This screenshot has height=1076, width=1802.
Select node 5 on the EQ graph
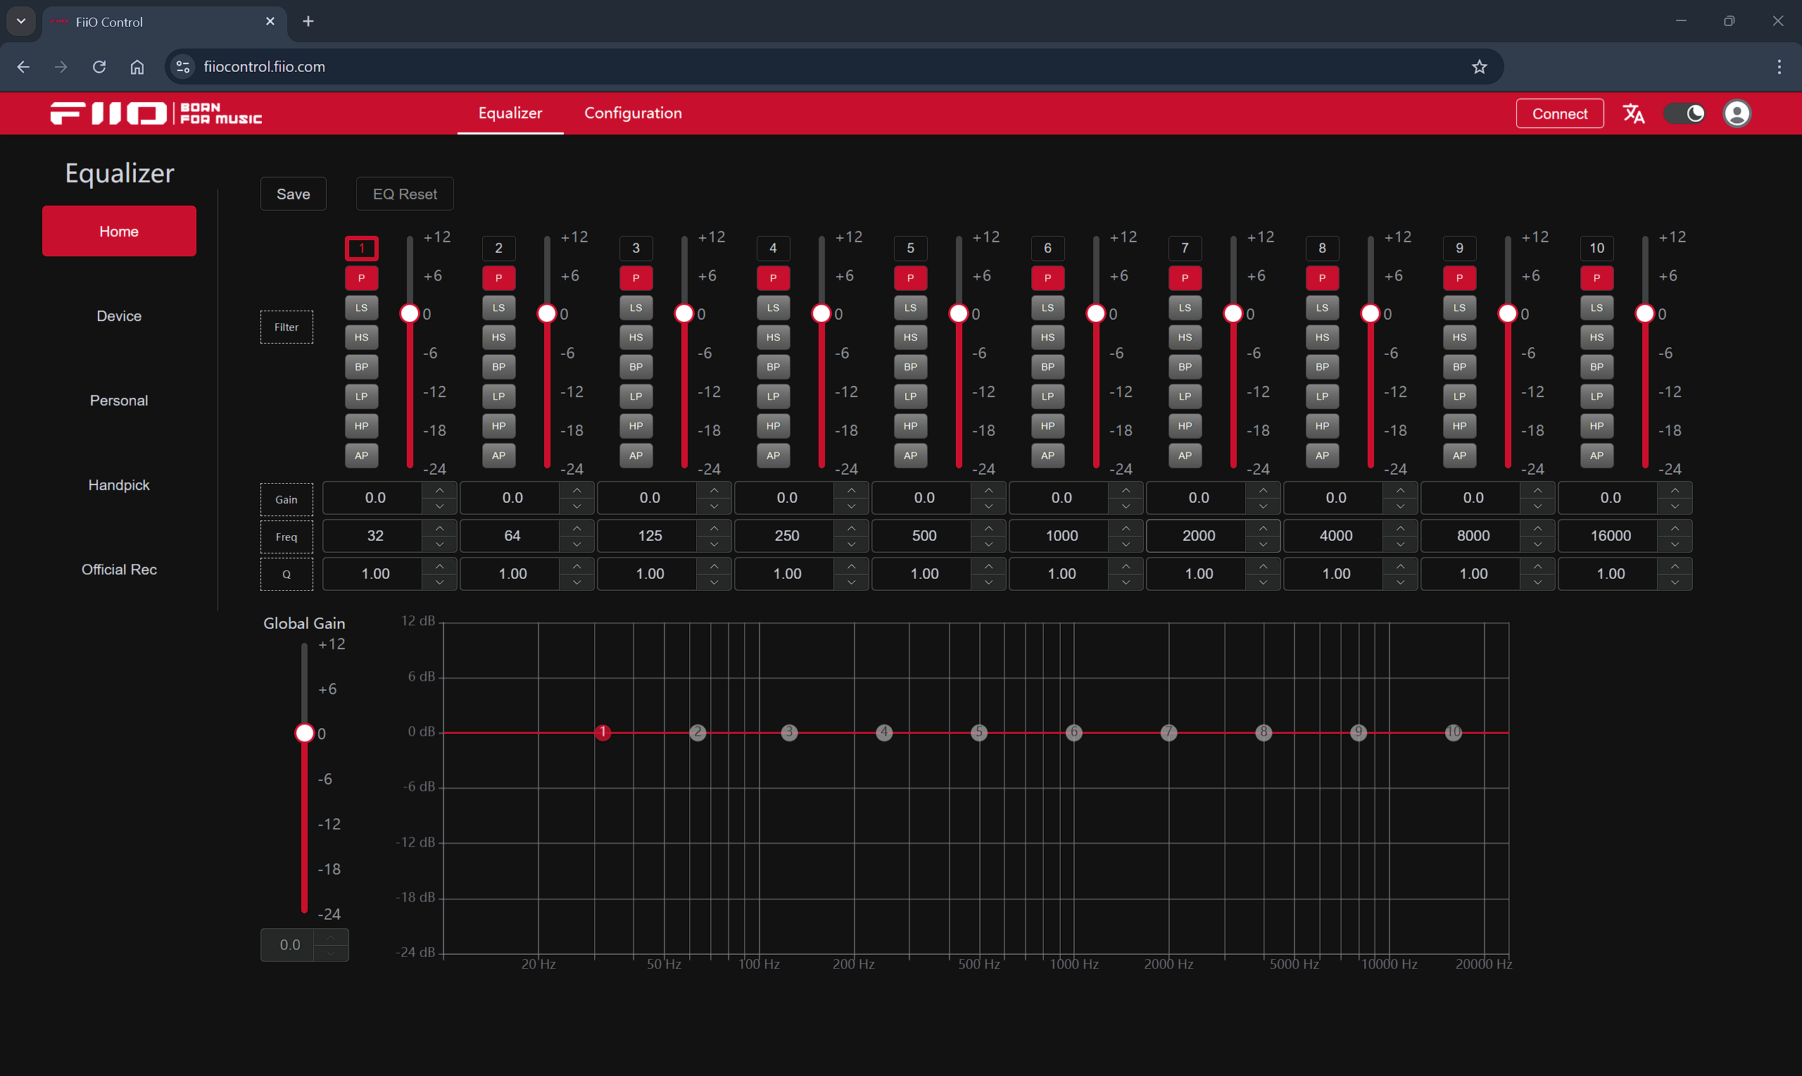[979, 732]
